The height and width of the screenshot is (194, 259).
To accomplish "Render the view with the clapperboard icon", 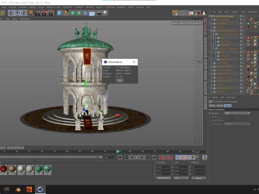I will (x=38, y=13).
